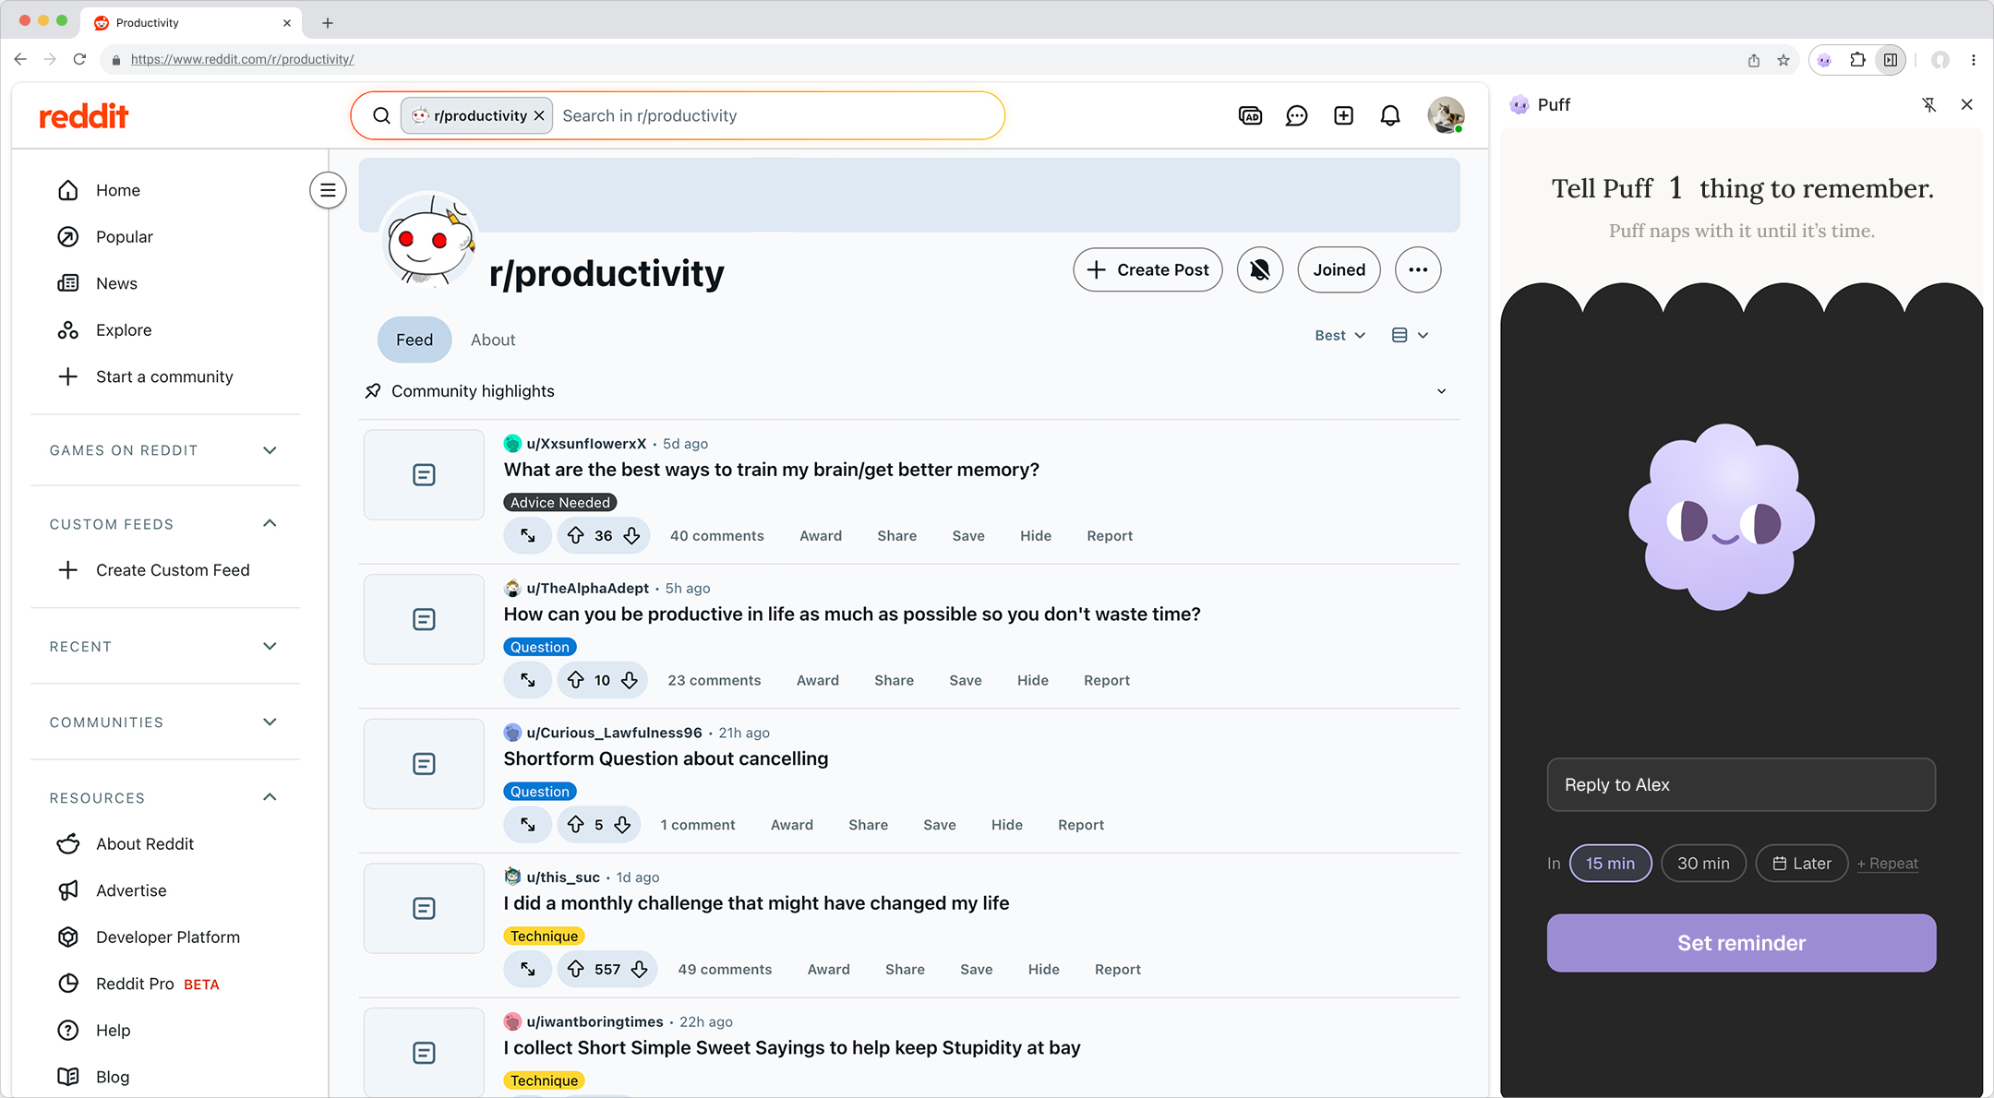Close the Puff side panel

click(1967, 104)
